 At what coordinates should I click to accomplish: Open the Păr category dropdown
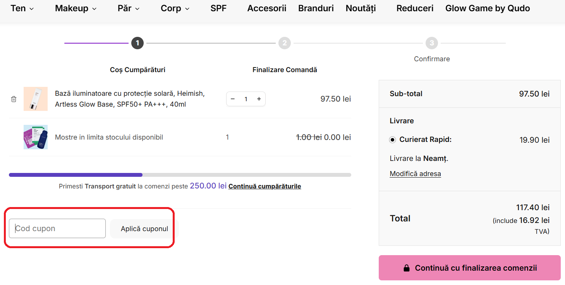click(x=129, y=9)
